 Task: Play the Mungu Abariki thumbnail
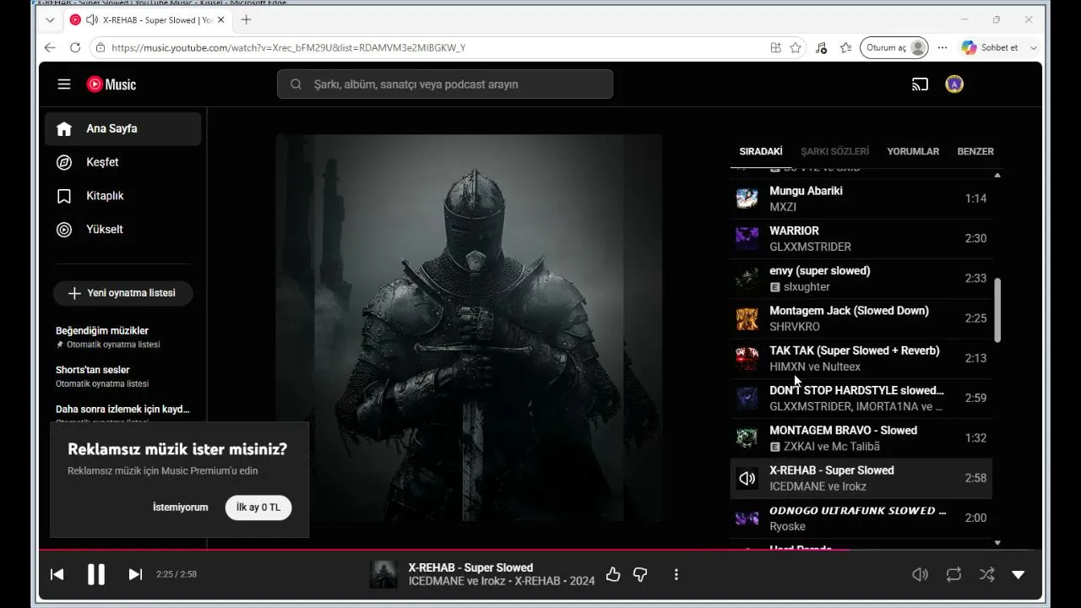pos(747,198)
